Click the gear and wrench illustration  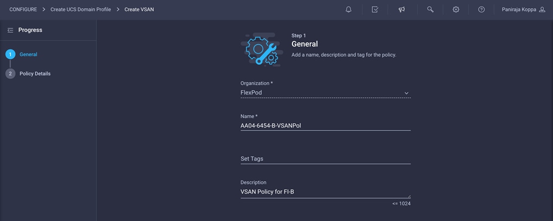pos(262,50)
